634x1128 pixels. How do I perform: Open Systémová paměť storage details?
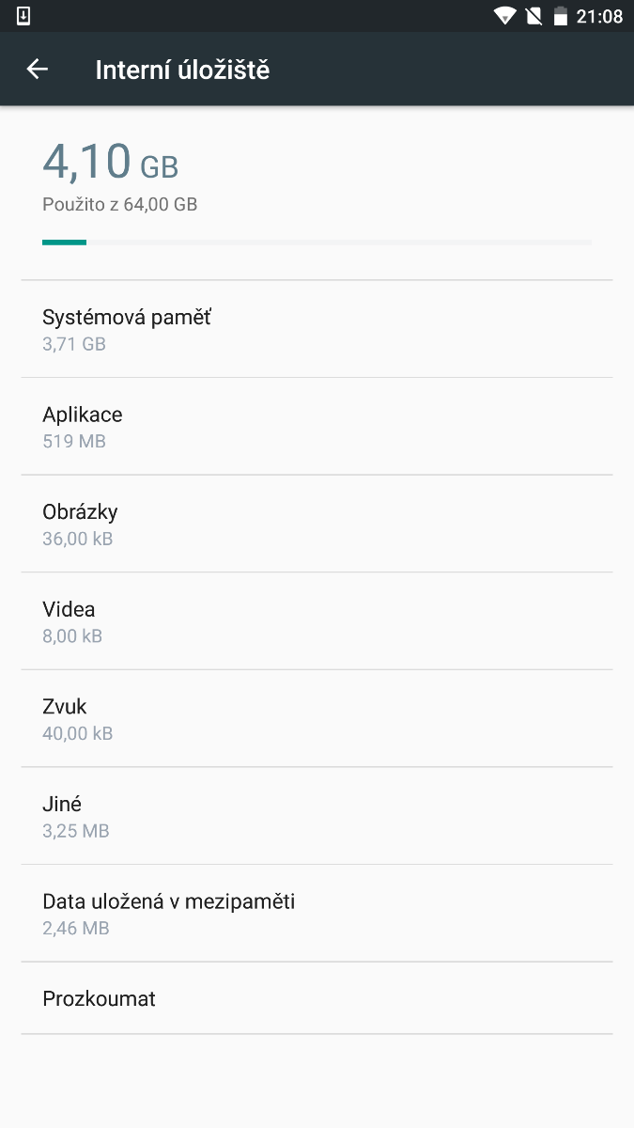click(317, 329)
